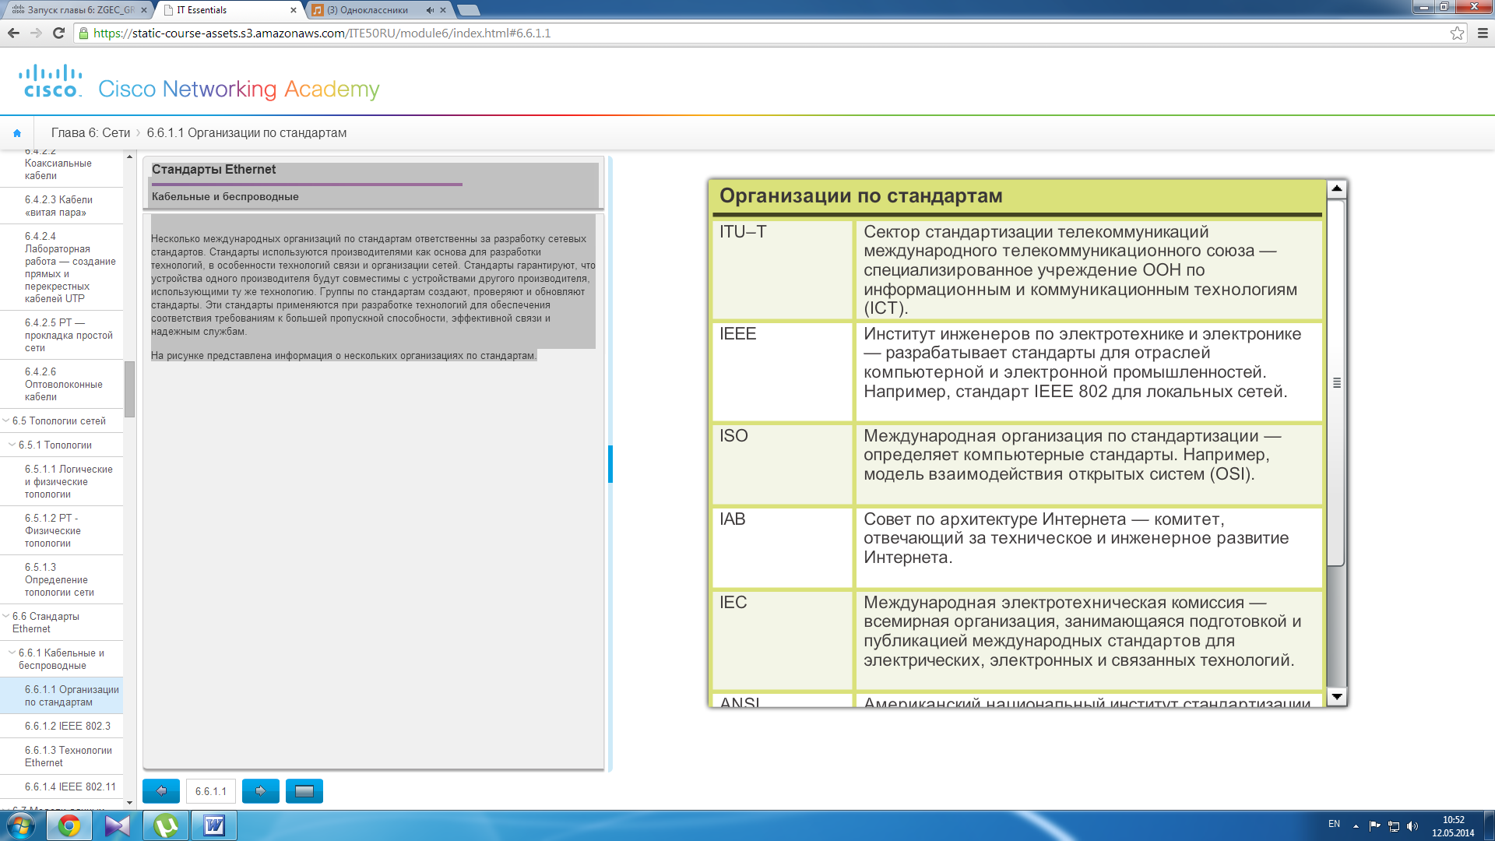Open Windows Start button
The image size is (1495, 841).
(x=21, y=825)
